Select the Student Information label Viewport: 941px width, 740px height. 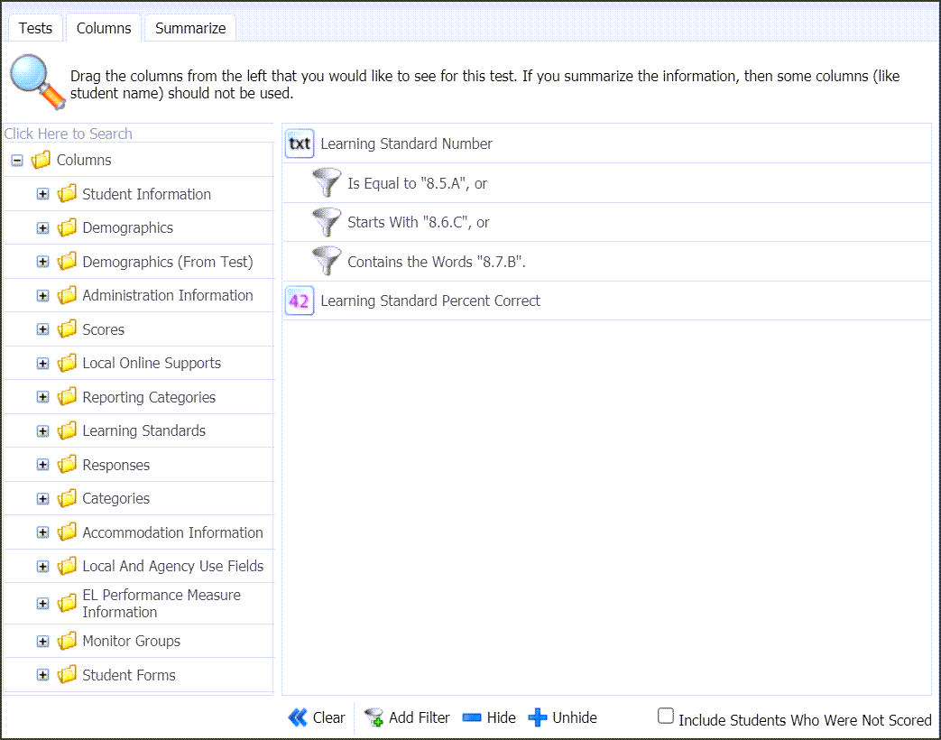click(x=146, y=194)
